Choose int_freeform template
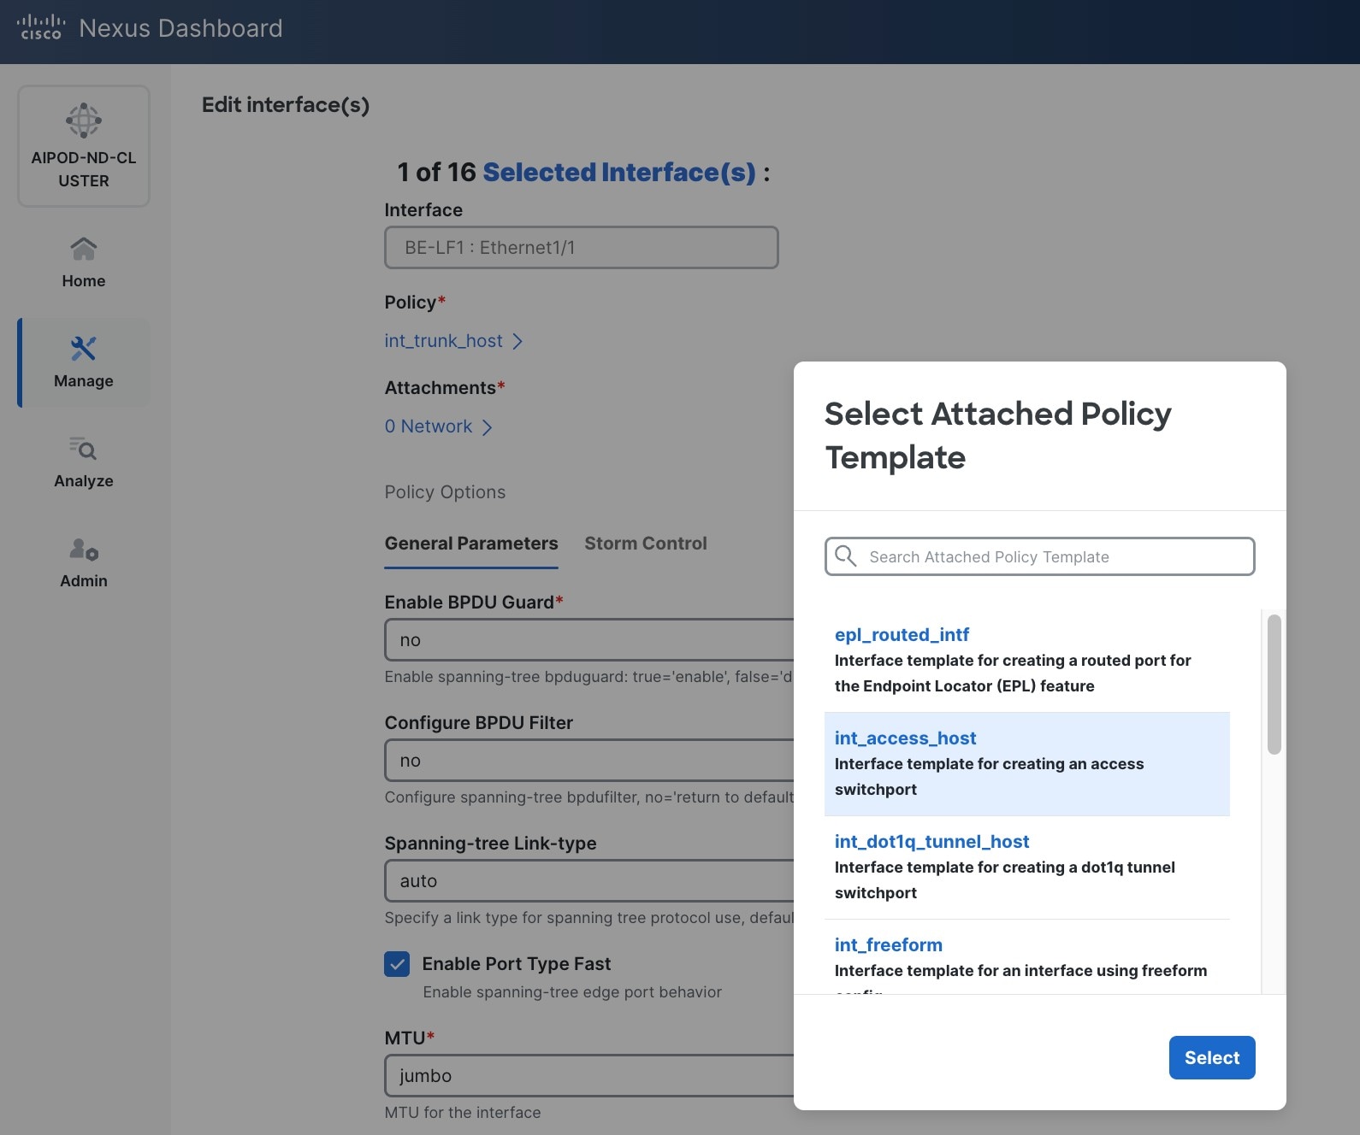1360x1135 pixels. (x=1027, y=957)
